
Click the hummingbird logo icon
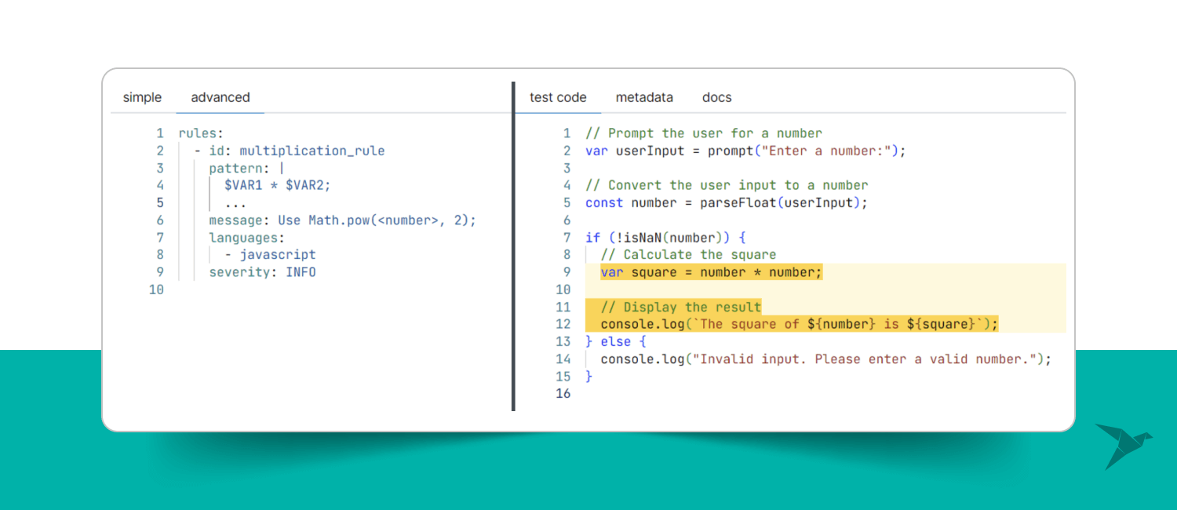(1122, 445)
